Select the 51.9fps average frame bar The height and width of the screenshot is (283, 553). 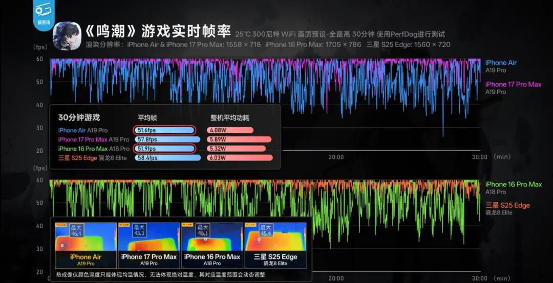164,149
